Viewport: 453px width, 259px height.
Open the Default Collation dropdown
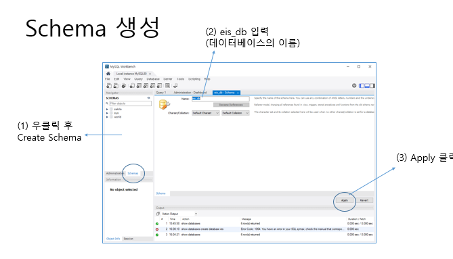[x=236, y=113]
